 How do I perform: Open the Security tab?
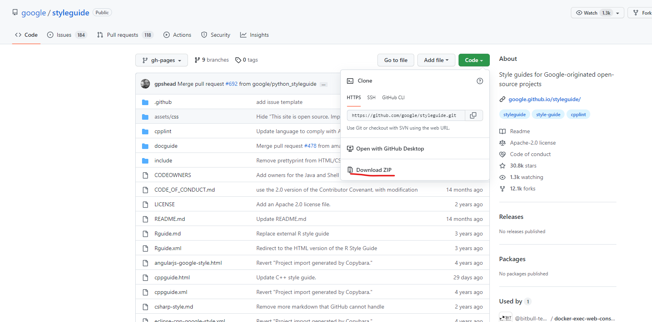[216, 35]
